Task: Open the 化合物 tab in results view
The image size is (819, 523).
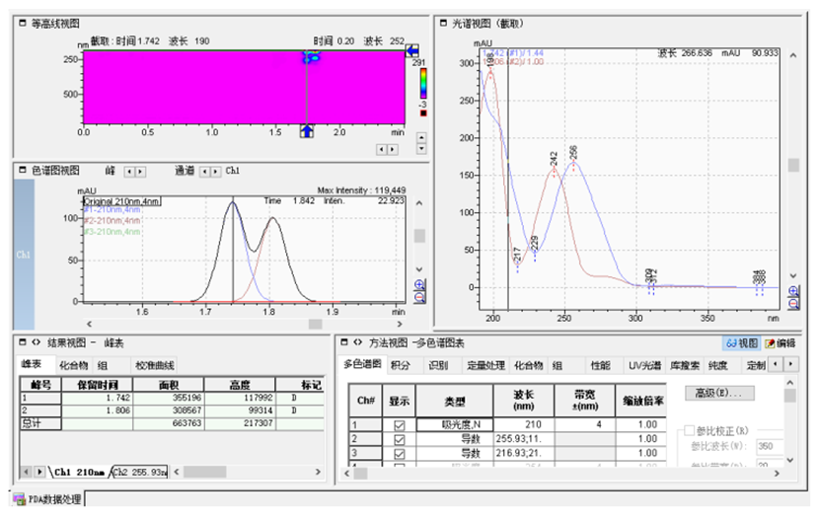Action: [73, 365]
